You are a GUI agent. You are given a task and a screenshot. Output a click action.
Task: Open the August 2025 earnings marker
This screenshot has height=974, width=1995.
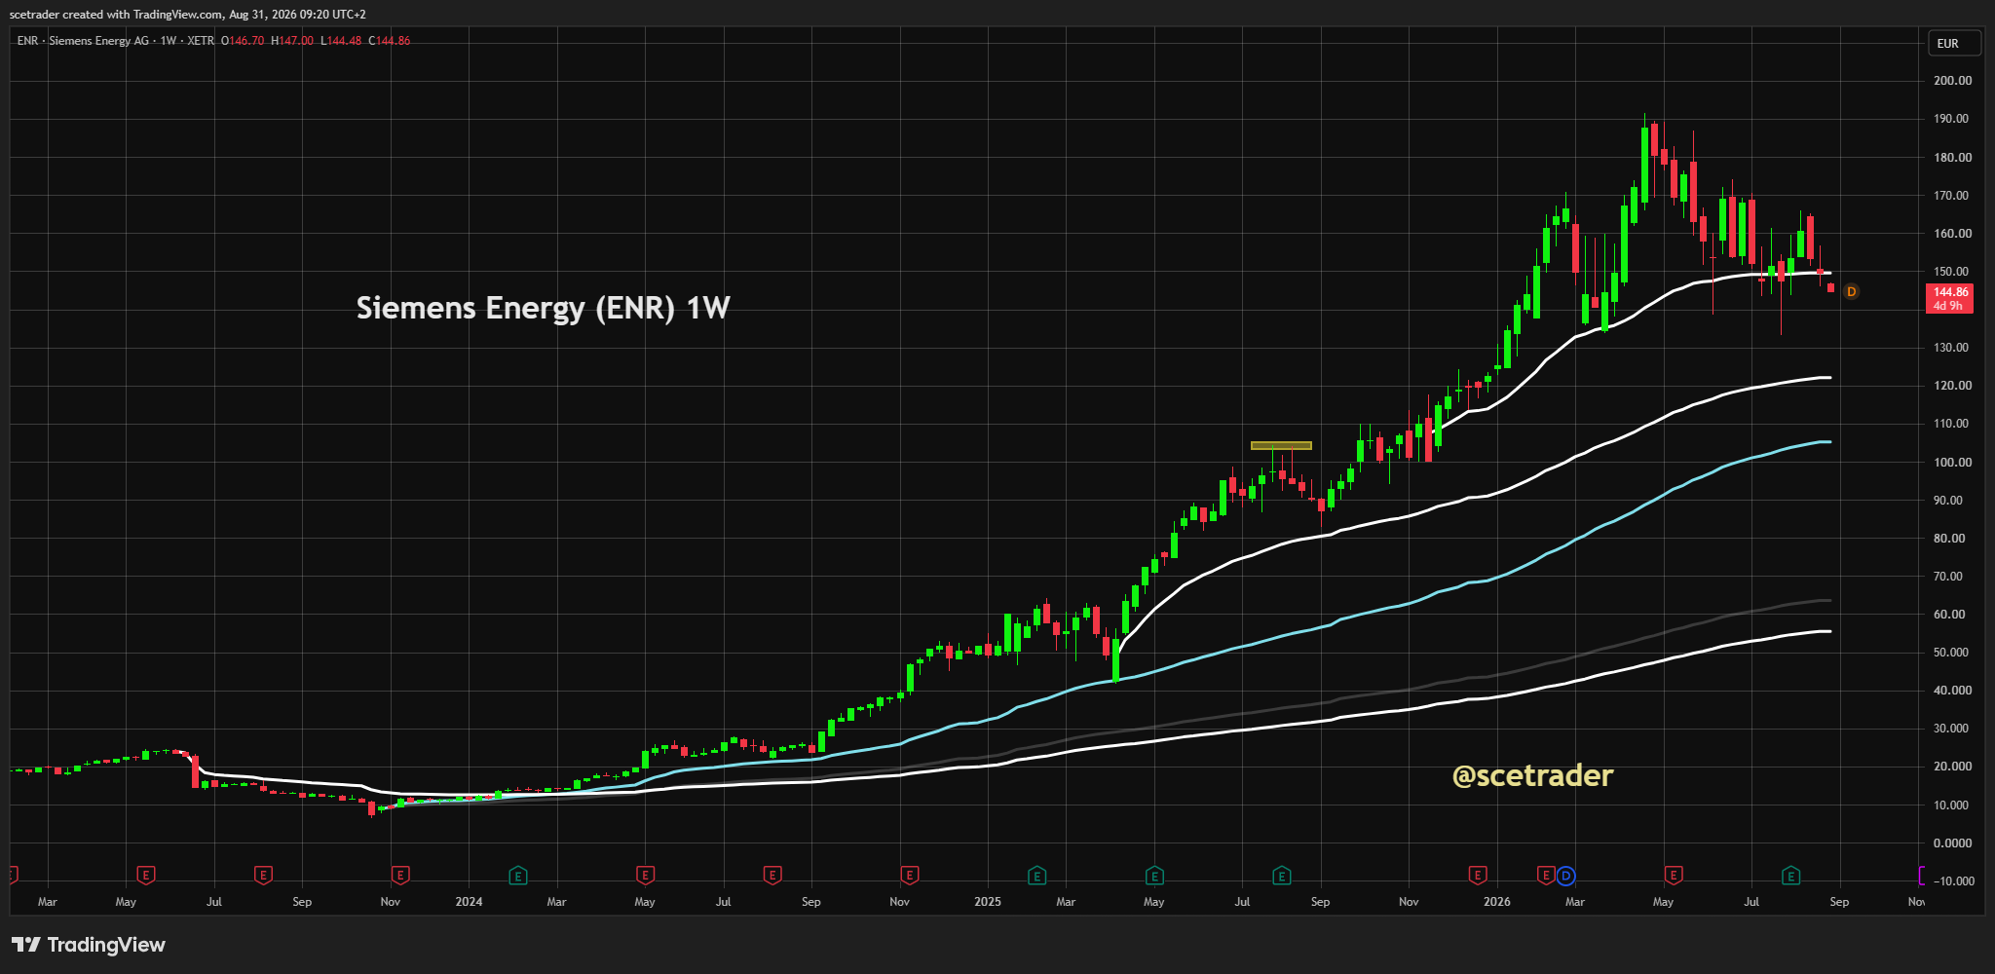point(1282,876)
